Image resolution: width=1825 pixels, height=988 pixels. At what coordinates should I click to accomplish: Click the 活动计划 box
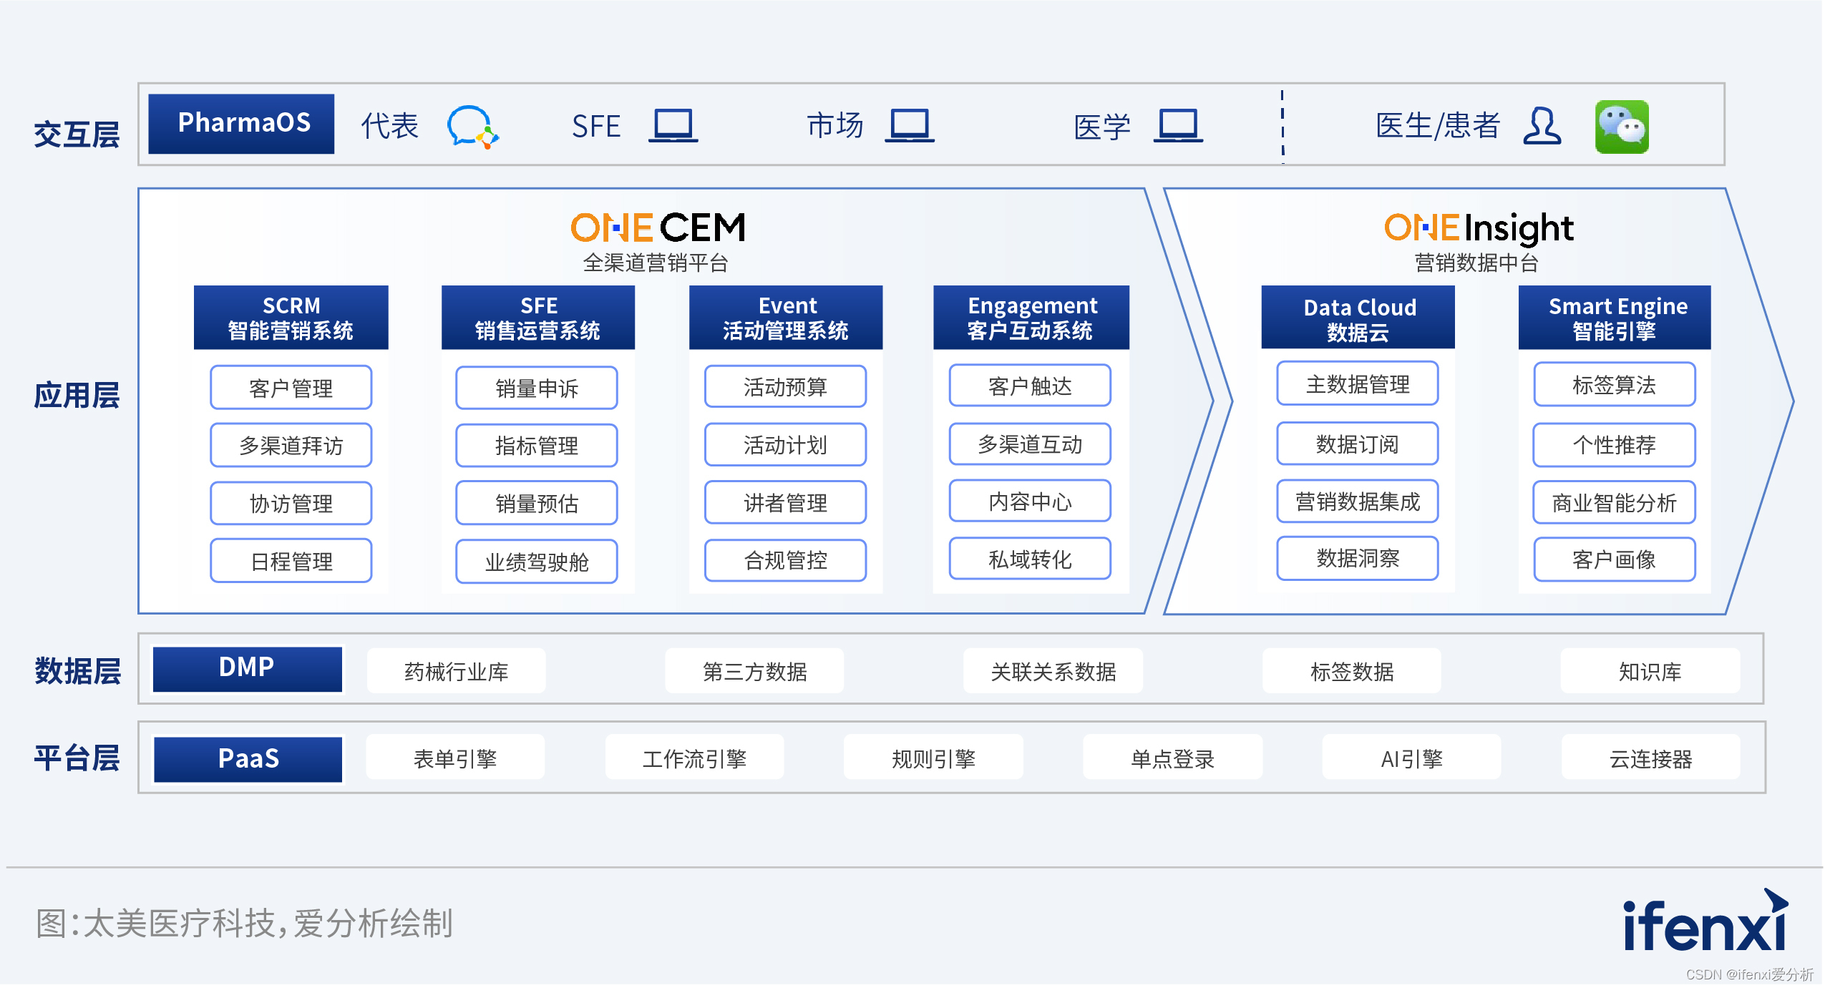point(785,444)
